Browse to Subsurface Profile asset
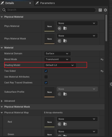The width and height of the screenshot is (112, 137). click(65, 94)
